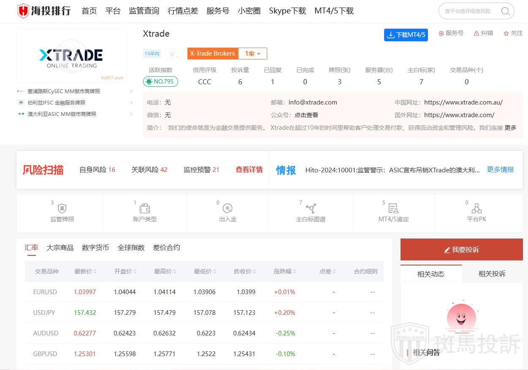Expand the X-Trade Brokers 1家 dropdown

point(253,54)
